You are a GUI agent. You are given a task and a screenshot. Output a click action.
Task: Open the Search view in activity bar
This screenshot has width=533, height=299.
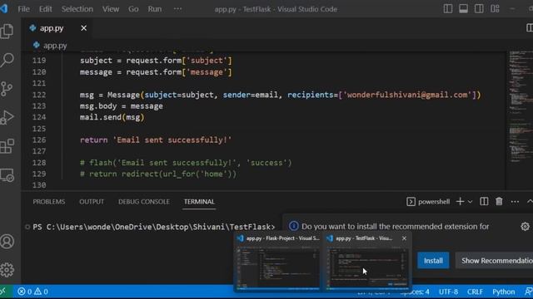pyautogui.click(x=7, y=60)
